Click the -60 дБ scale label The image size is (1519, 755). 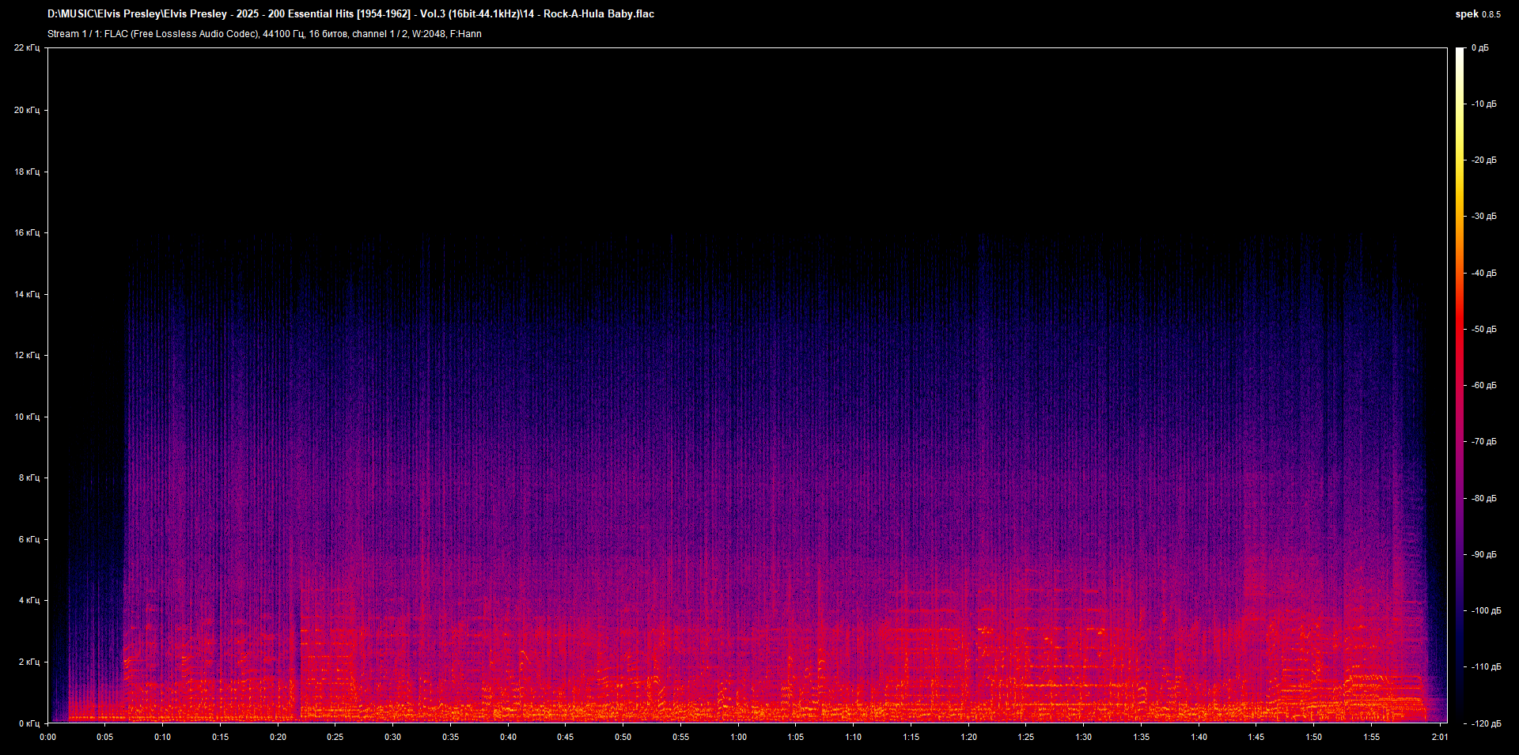point(1483,386)
